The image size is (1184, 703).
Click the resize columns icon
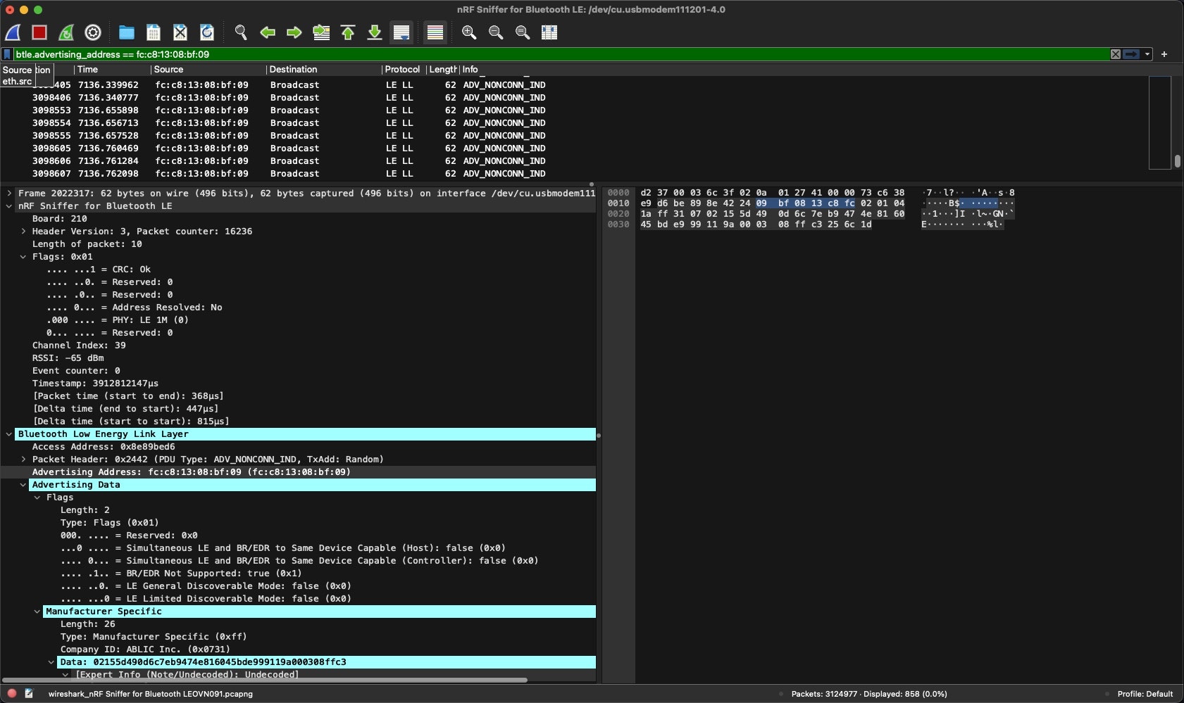(549, 32)
